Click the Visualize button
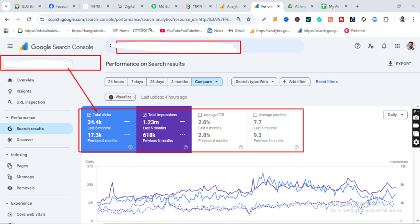The height and width of the screenshot is (224, 420). [120, 97]
